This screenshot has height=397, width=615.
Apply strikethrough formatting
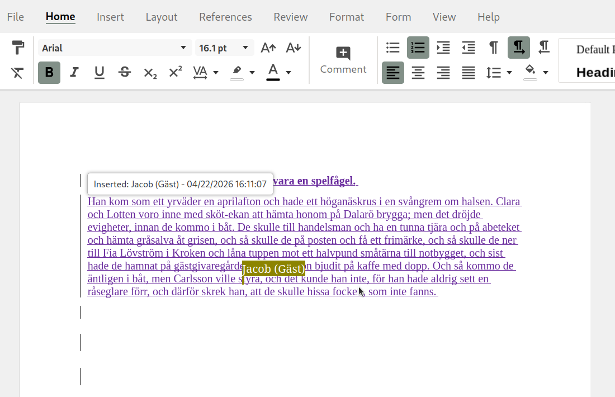pos(125,72)
